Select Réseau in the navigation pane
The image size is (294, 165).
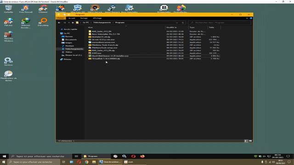click(68, 59)
